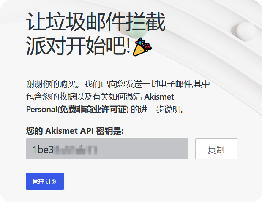
Task: Click the 包含您的收据 paragraph line
Action: (100, 97)
